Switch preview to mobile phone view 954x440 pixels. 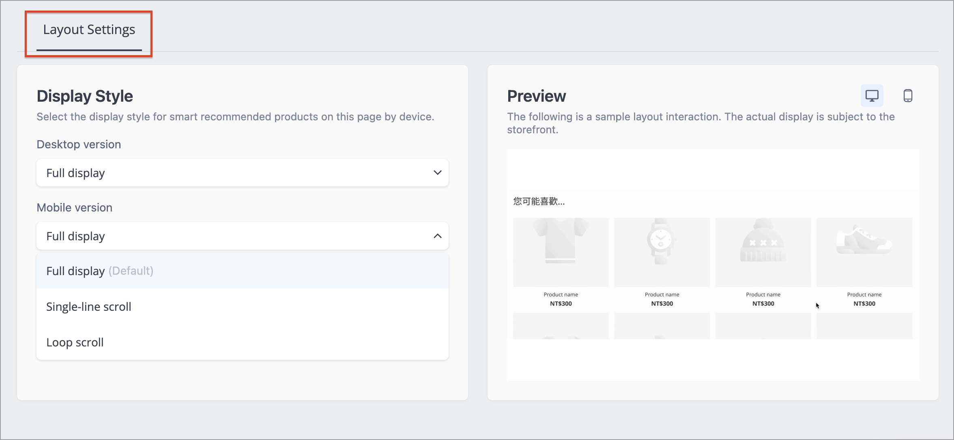(x=908, y=96)
